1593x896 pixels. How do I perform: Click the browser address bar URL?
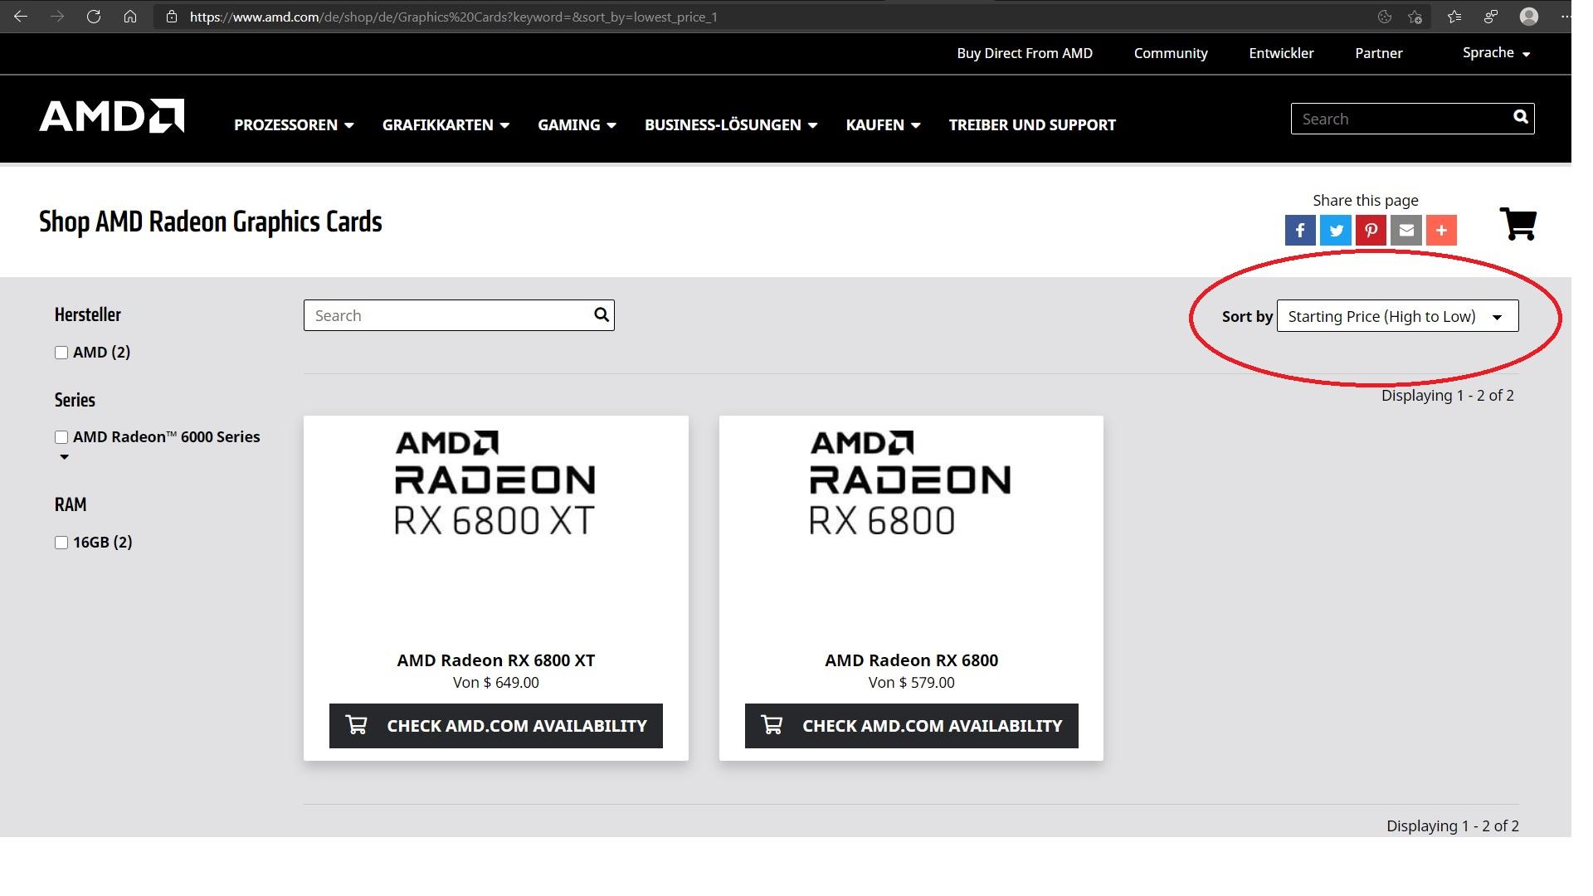coord(453,17)
